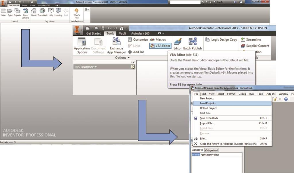Choose Load Project... menu entry

pyautogui.click(x=232, y=103)
